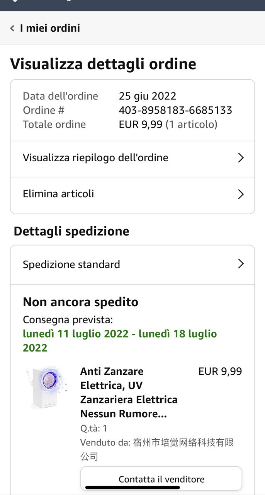Tap the arrow beside Elimina articoli
The image size is (265, 495).
(241, 194)
